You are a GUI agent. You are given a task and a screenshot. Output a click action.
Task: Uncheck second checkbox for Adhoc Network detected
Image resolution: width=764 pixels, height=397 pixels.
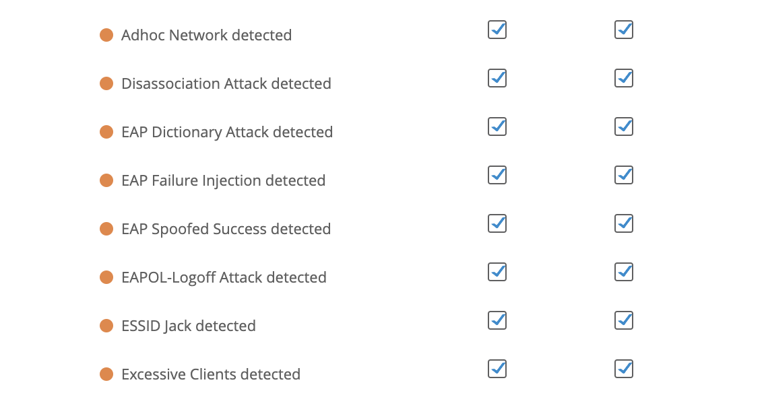point(624,30)
